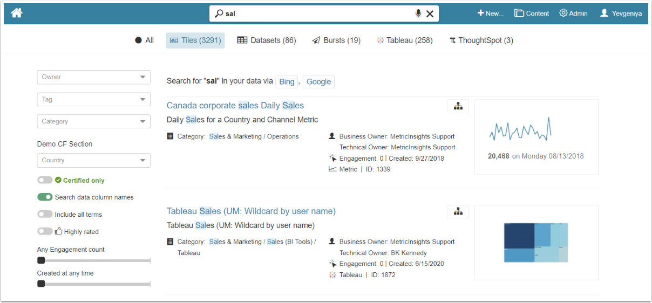
Task: Open the Yevgeniya user profile menu
Action: coord(621,13)
